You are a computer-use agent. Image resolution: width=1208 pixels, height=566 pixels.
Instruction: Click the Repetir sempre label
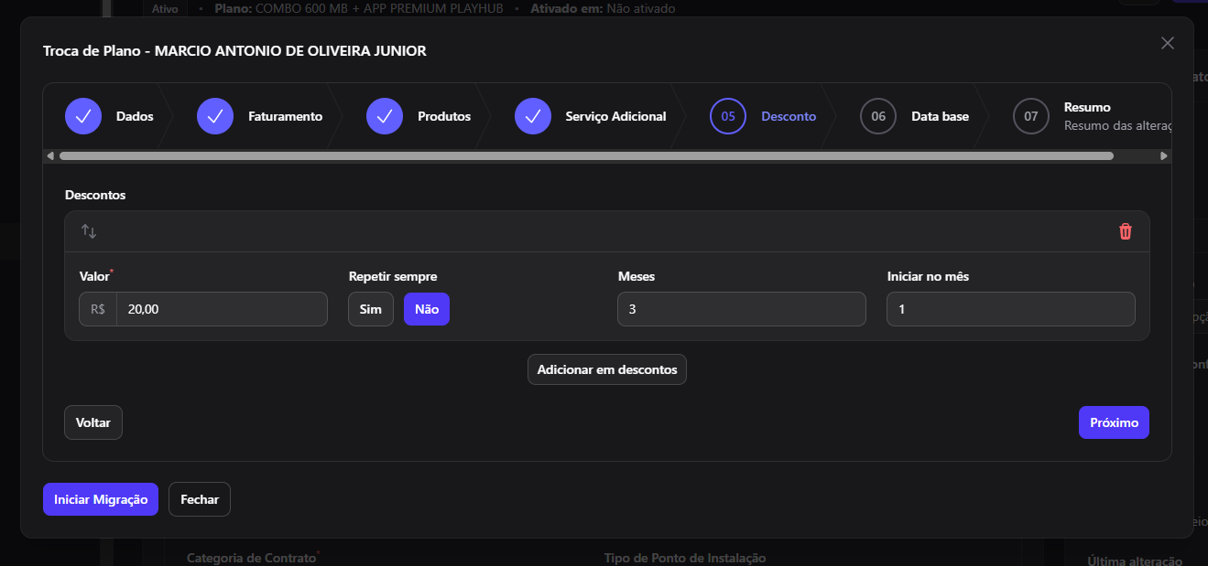click(x=393, y=275)
